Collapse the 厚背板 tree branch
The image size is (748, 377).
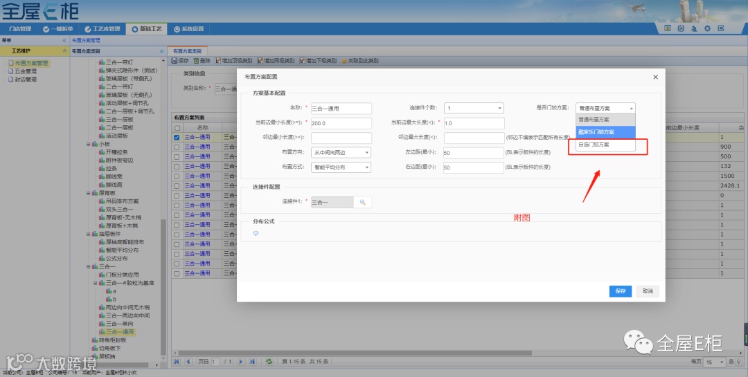coord(88,193)
